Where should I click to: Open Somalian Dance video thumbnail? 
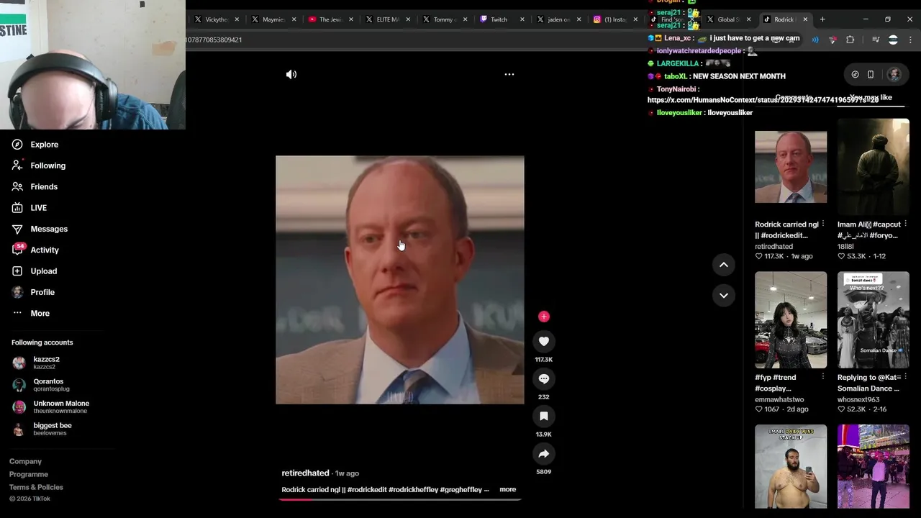pos(874,319)
